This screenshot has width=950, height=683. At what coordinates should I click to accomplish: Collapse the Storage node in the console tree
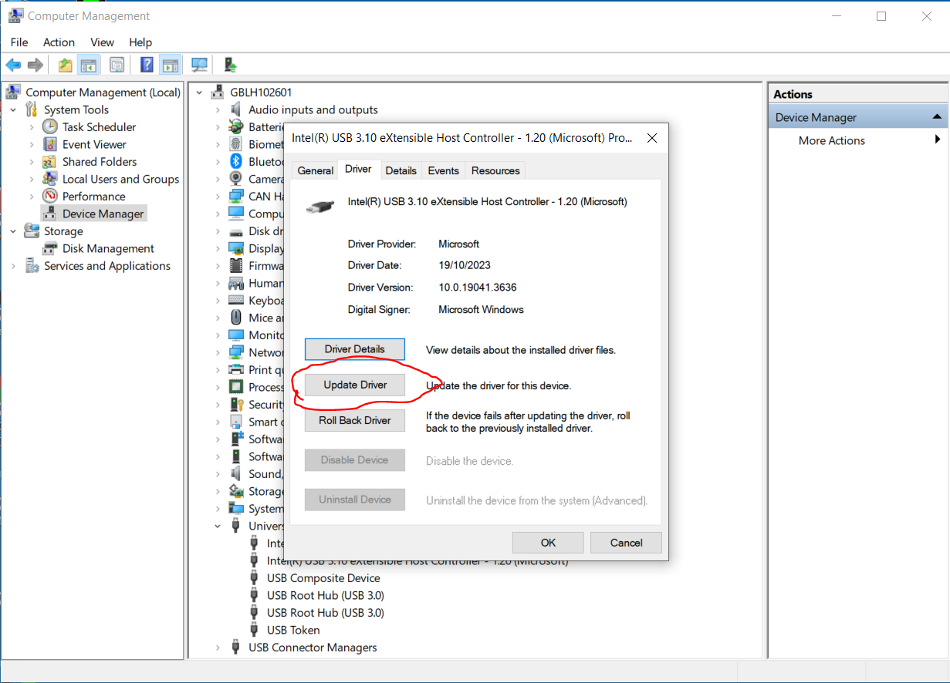13,231
